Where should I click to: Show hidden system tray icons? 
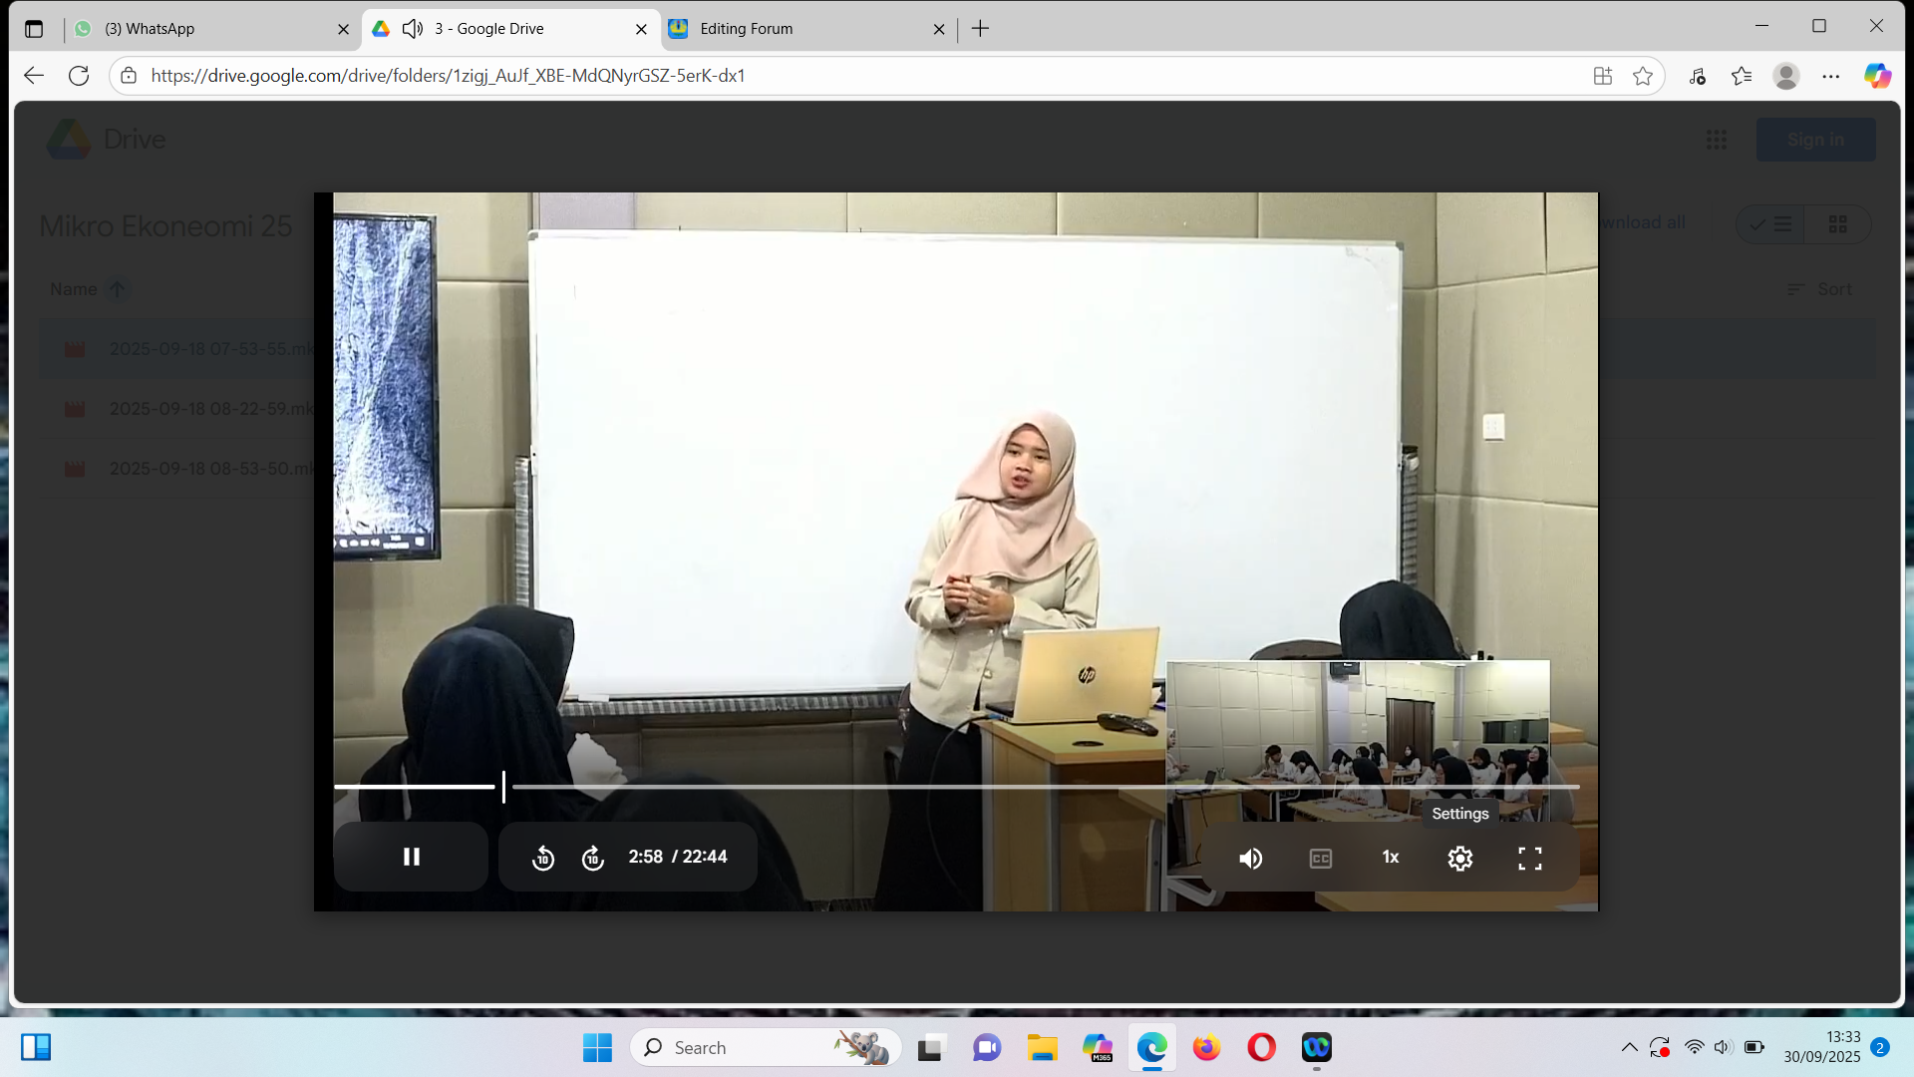coord(1629,1047)
